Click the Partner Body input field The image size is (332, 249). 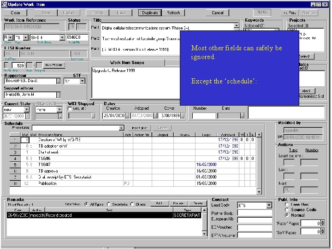[x=255, y=213]
